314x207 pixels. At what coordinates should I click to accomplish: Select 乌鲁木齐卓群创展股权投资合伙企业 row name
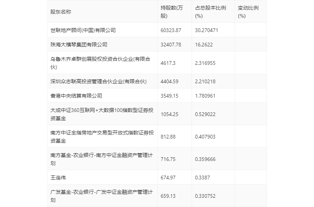point(100,63)
